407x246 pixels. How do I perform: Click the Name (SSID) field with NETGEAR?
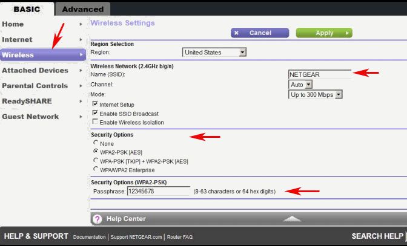[320, 74]
